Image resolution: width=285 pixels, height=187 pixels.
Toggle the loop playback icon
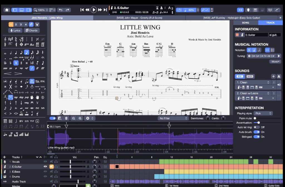180,10
